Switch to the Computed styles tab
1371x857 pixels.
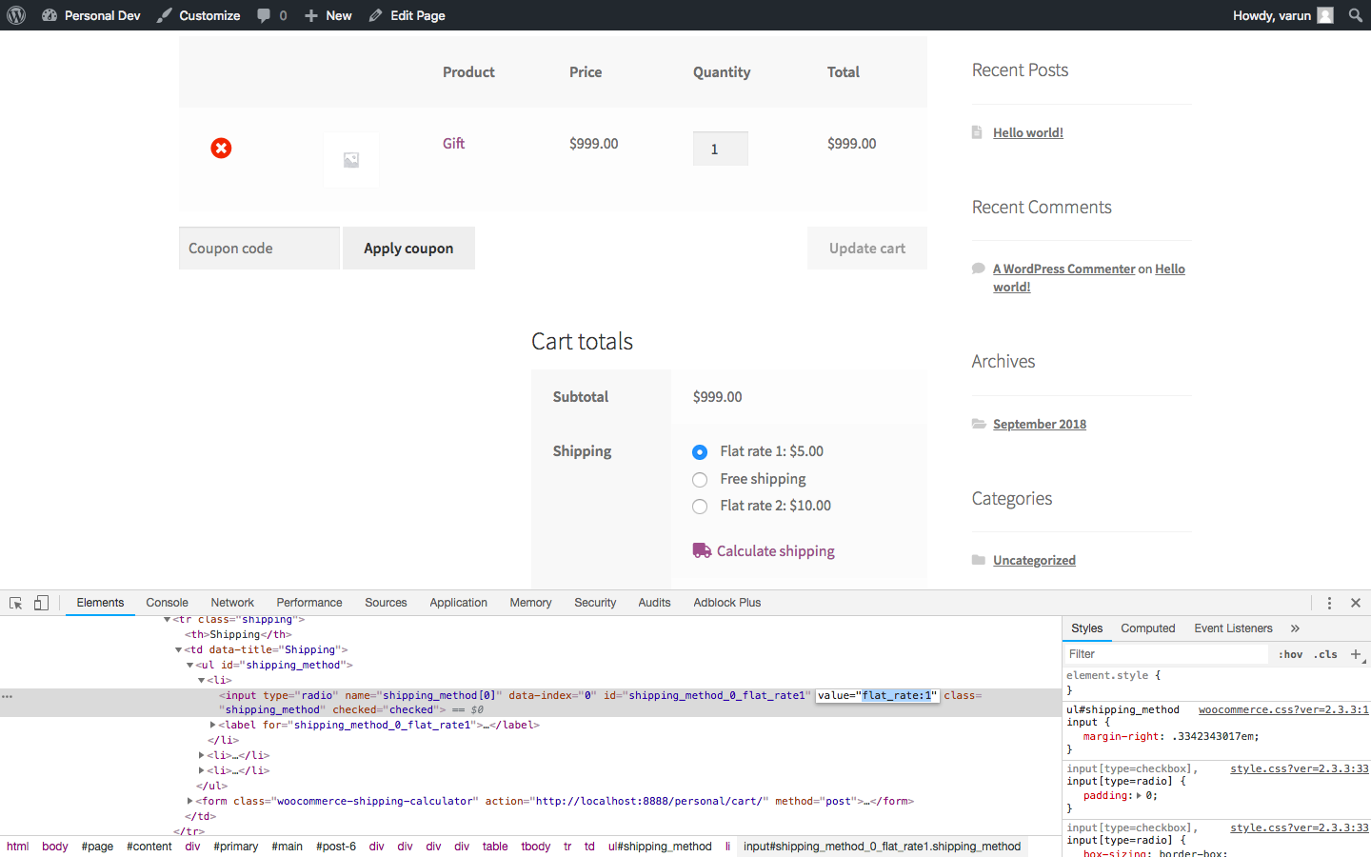coord(1148,628)
